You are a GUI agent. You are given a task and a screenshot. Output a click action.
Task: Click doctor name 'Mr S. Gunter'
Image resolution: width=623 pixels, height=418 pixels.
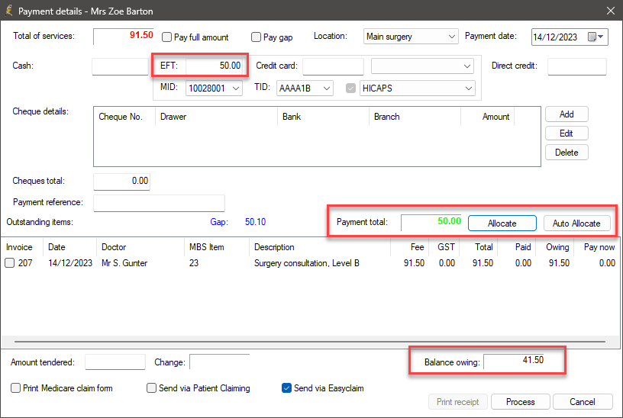coord(124,263)
